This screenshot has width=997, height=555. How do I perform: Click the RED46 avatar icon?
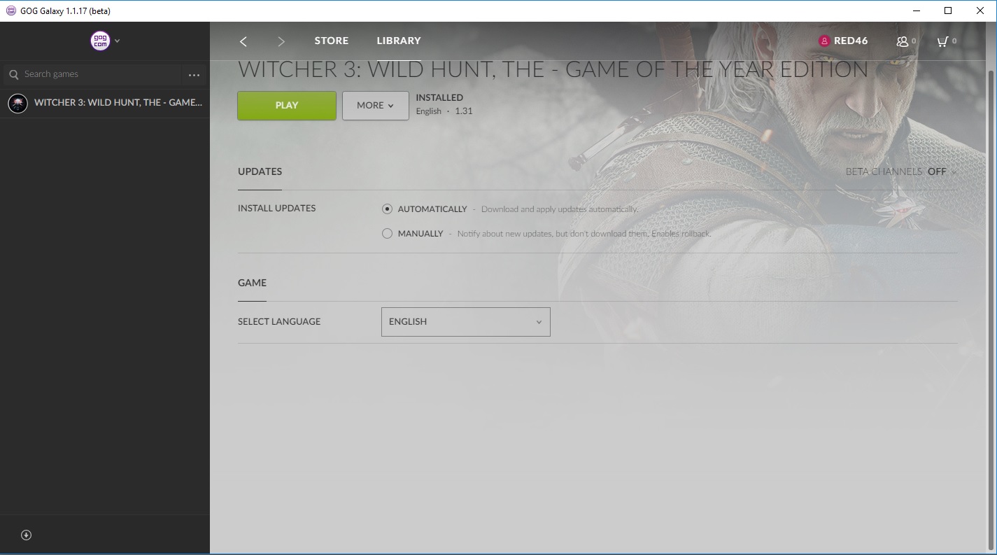pyautogui.click(x=824, y=41)
